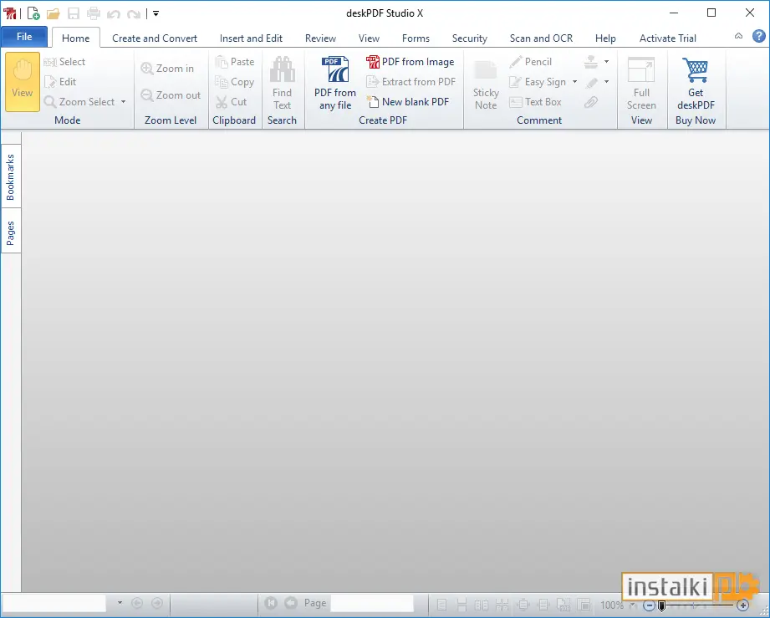Maximize the deskPDF Studio X window
This screenshot has height=618, width=770.
pyautogui.click(x=711, y=13)
